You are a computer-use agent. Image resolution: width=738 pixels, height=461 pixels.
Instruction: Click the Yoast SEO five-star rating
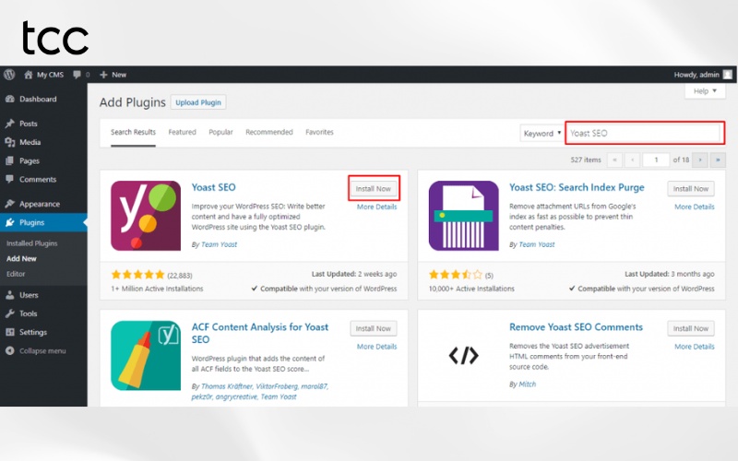point(137,274)
